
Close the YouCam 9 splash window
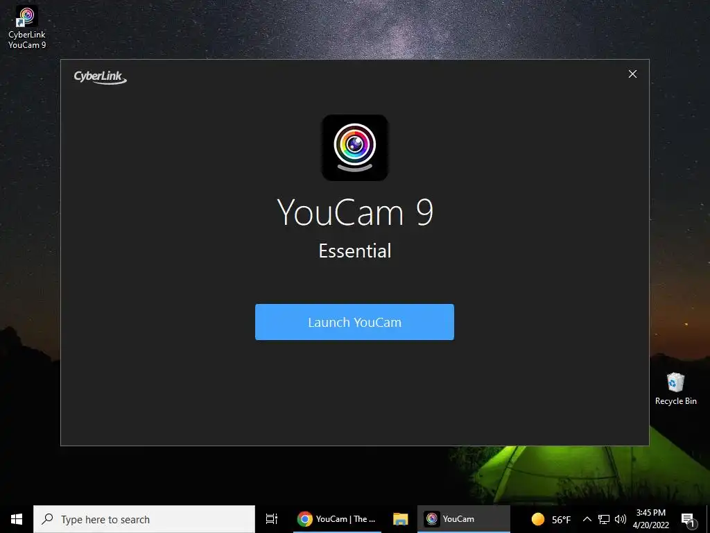pyautogui.click(x=632, y=74)
